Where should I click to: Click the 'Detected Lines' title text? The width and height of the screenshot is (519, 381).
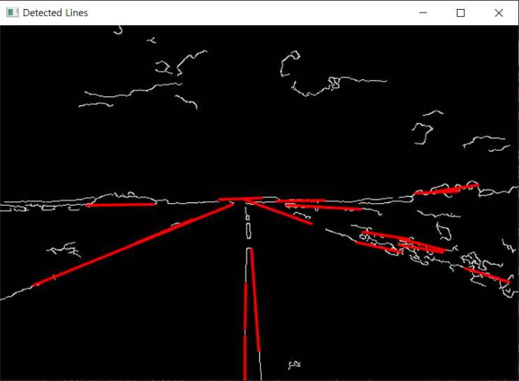click(x=55, y=13)
